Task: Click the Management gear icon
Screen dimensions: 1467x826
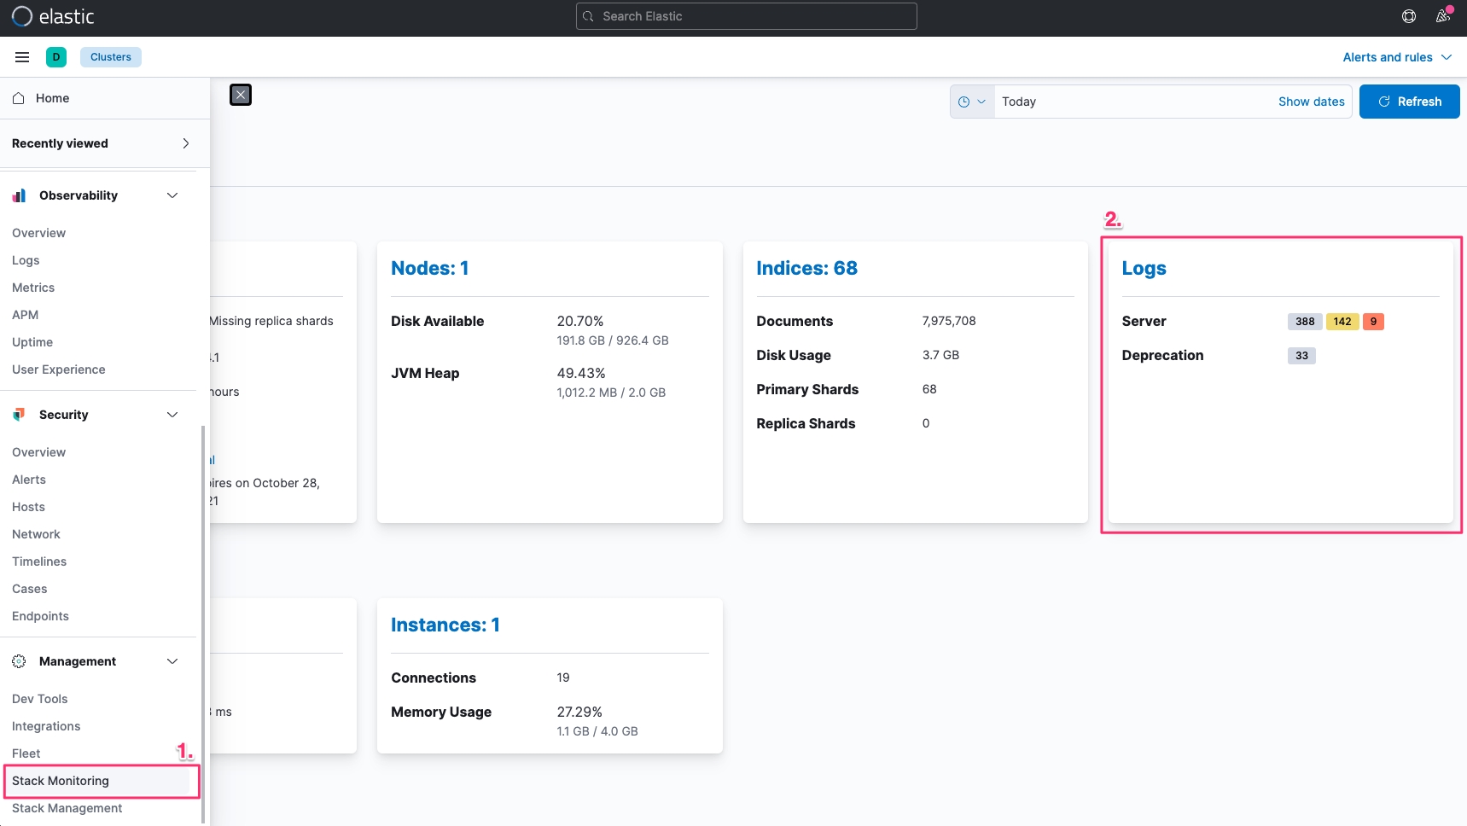Action: click(19, 661)
